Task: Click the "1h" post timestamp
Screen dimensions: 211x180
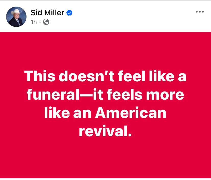Action: [x=34, y=22]
